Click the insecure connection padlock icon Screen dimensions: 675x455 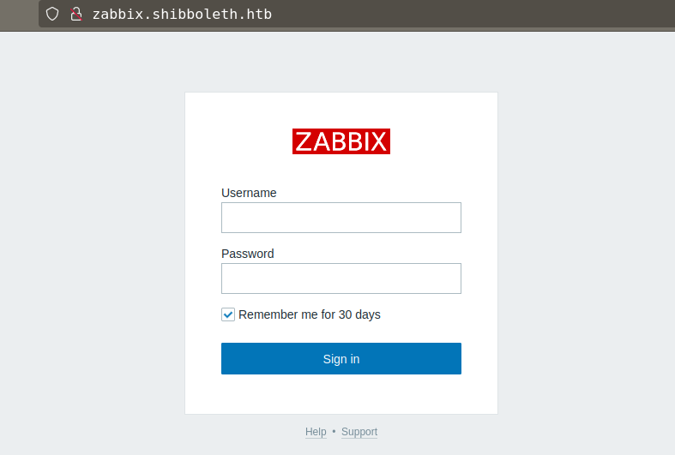tap(75, 14)
